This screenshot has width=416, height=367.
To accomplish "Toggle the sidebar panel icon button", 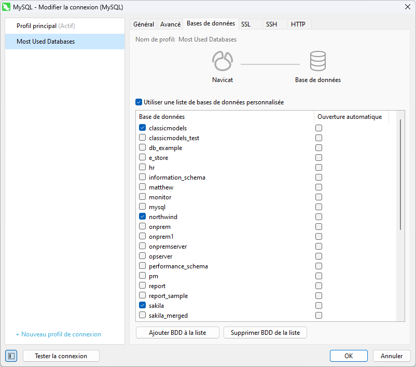I will pos(11,356).
